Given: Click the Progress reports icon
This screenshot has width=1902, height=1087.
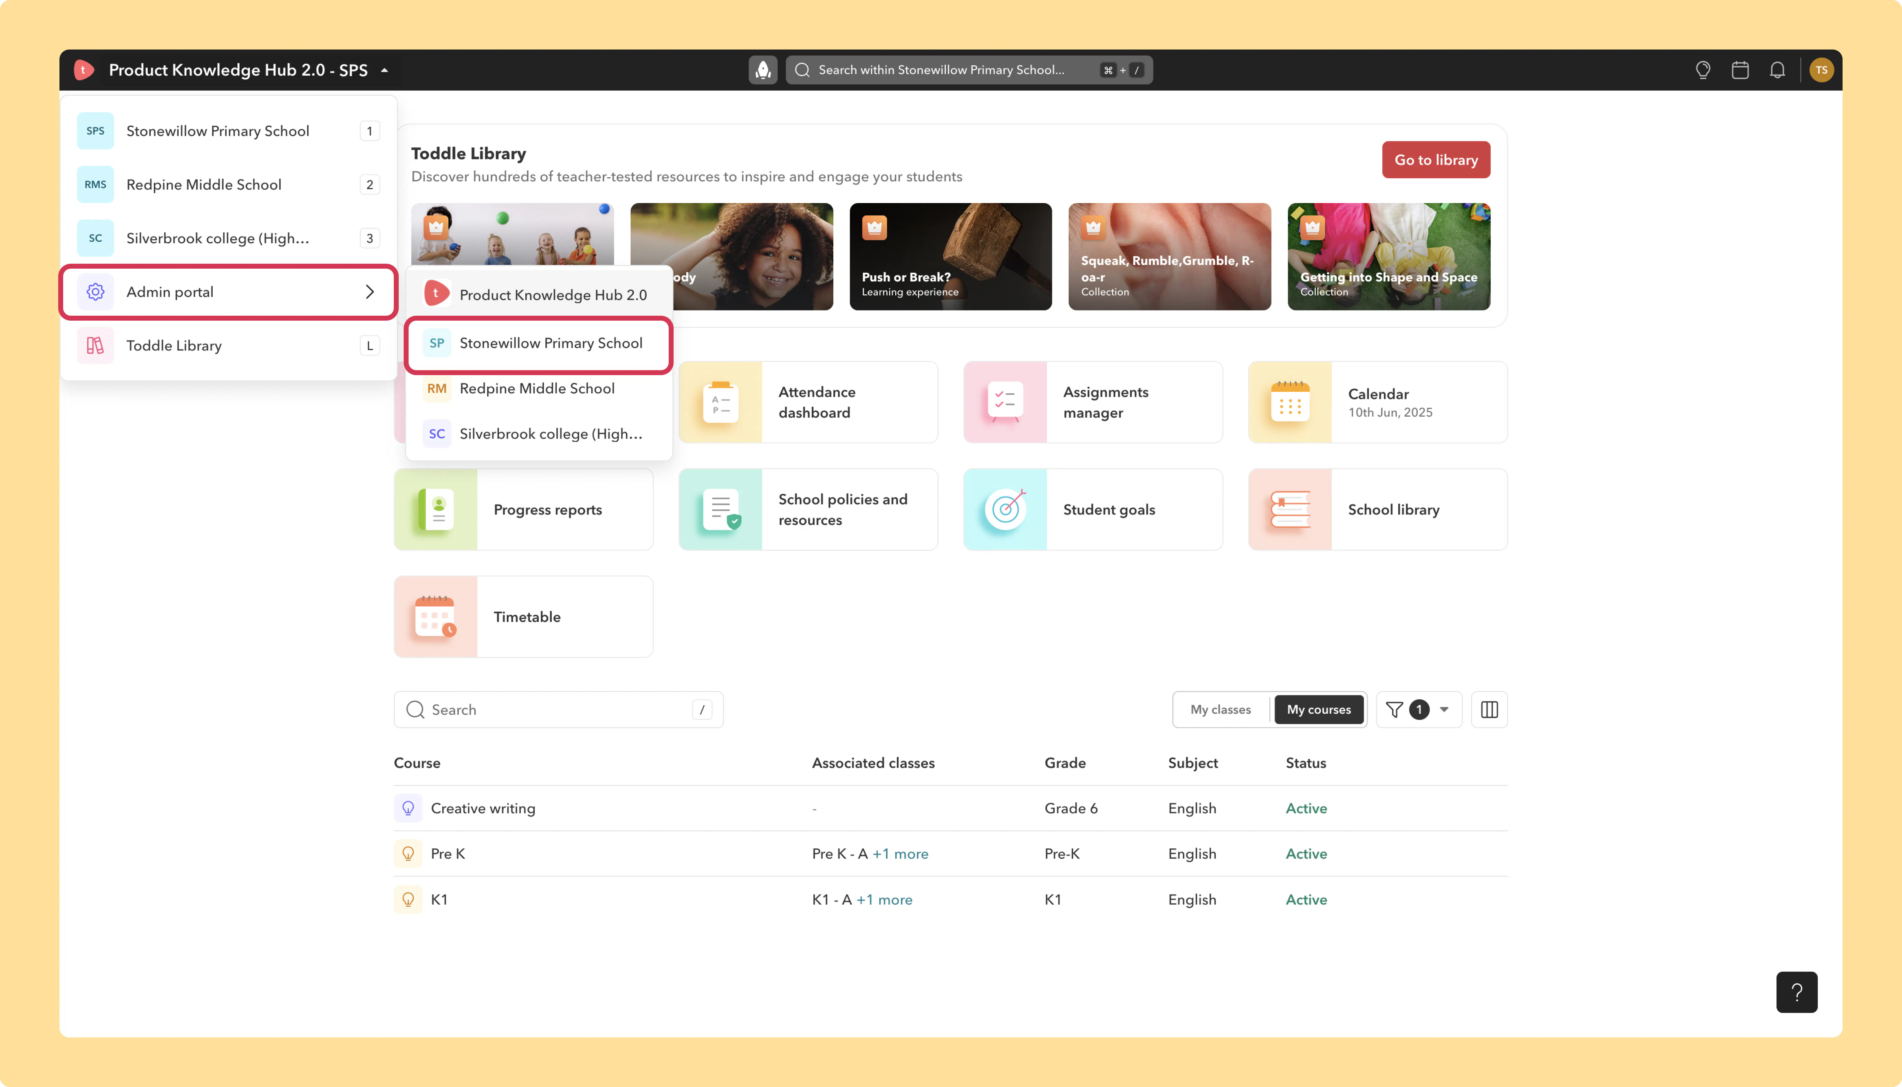Looking at the screenshot, I should point(436,510).
